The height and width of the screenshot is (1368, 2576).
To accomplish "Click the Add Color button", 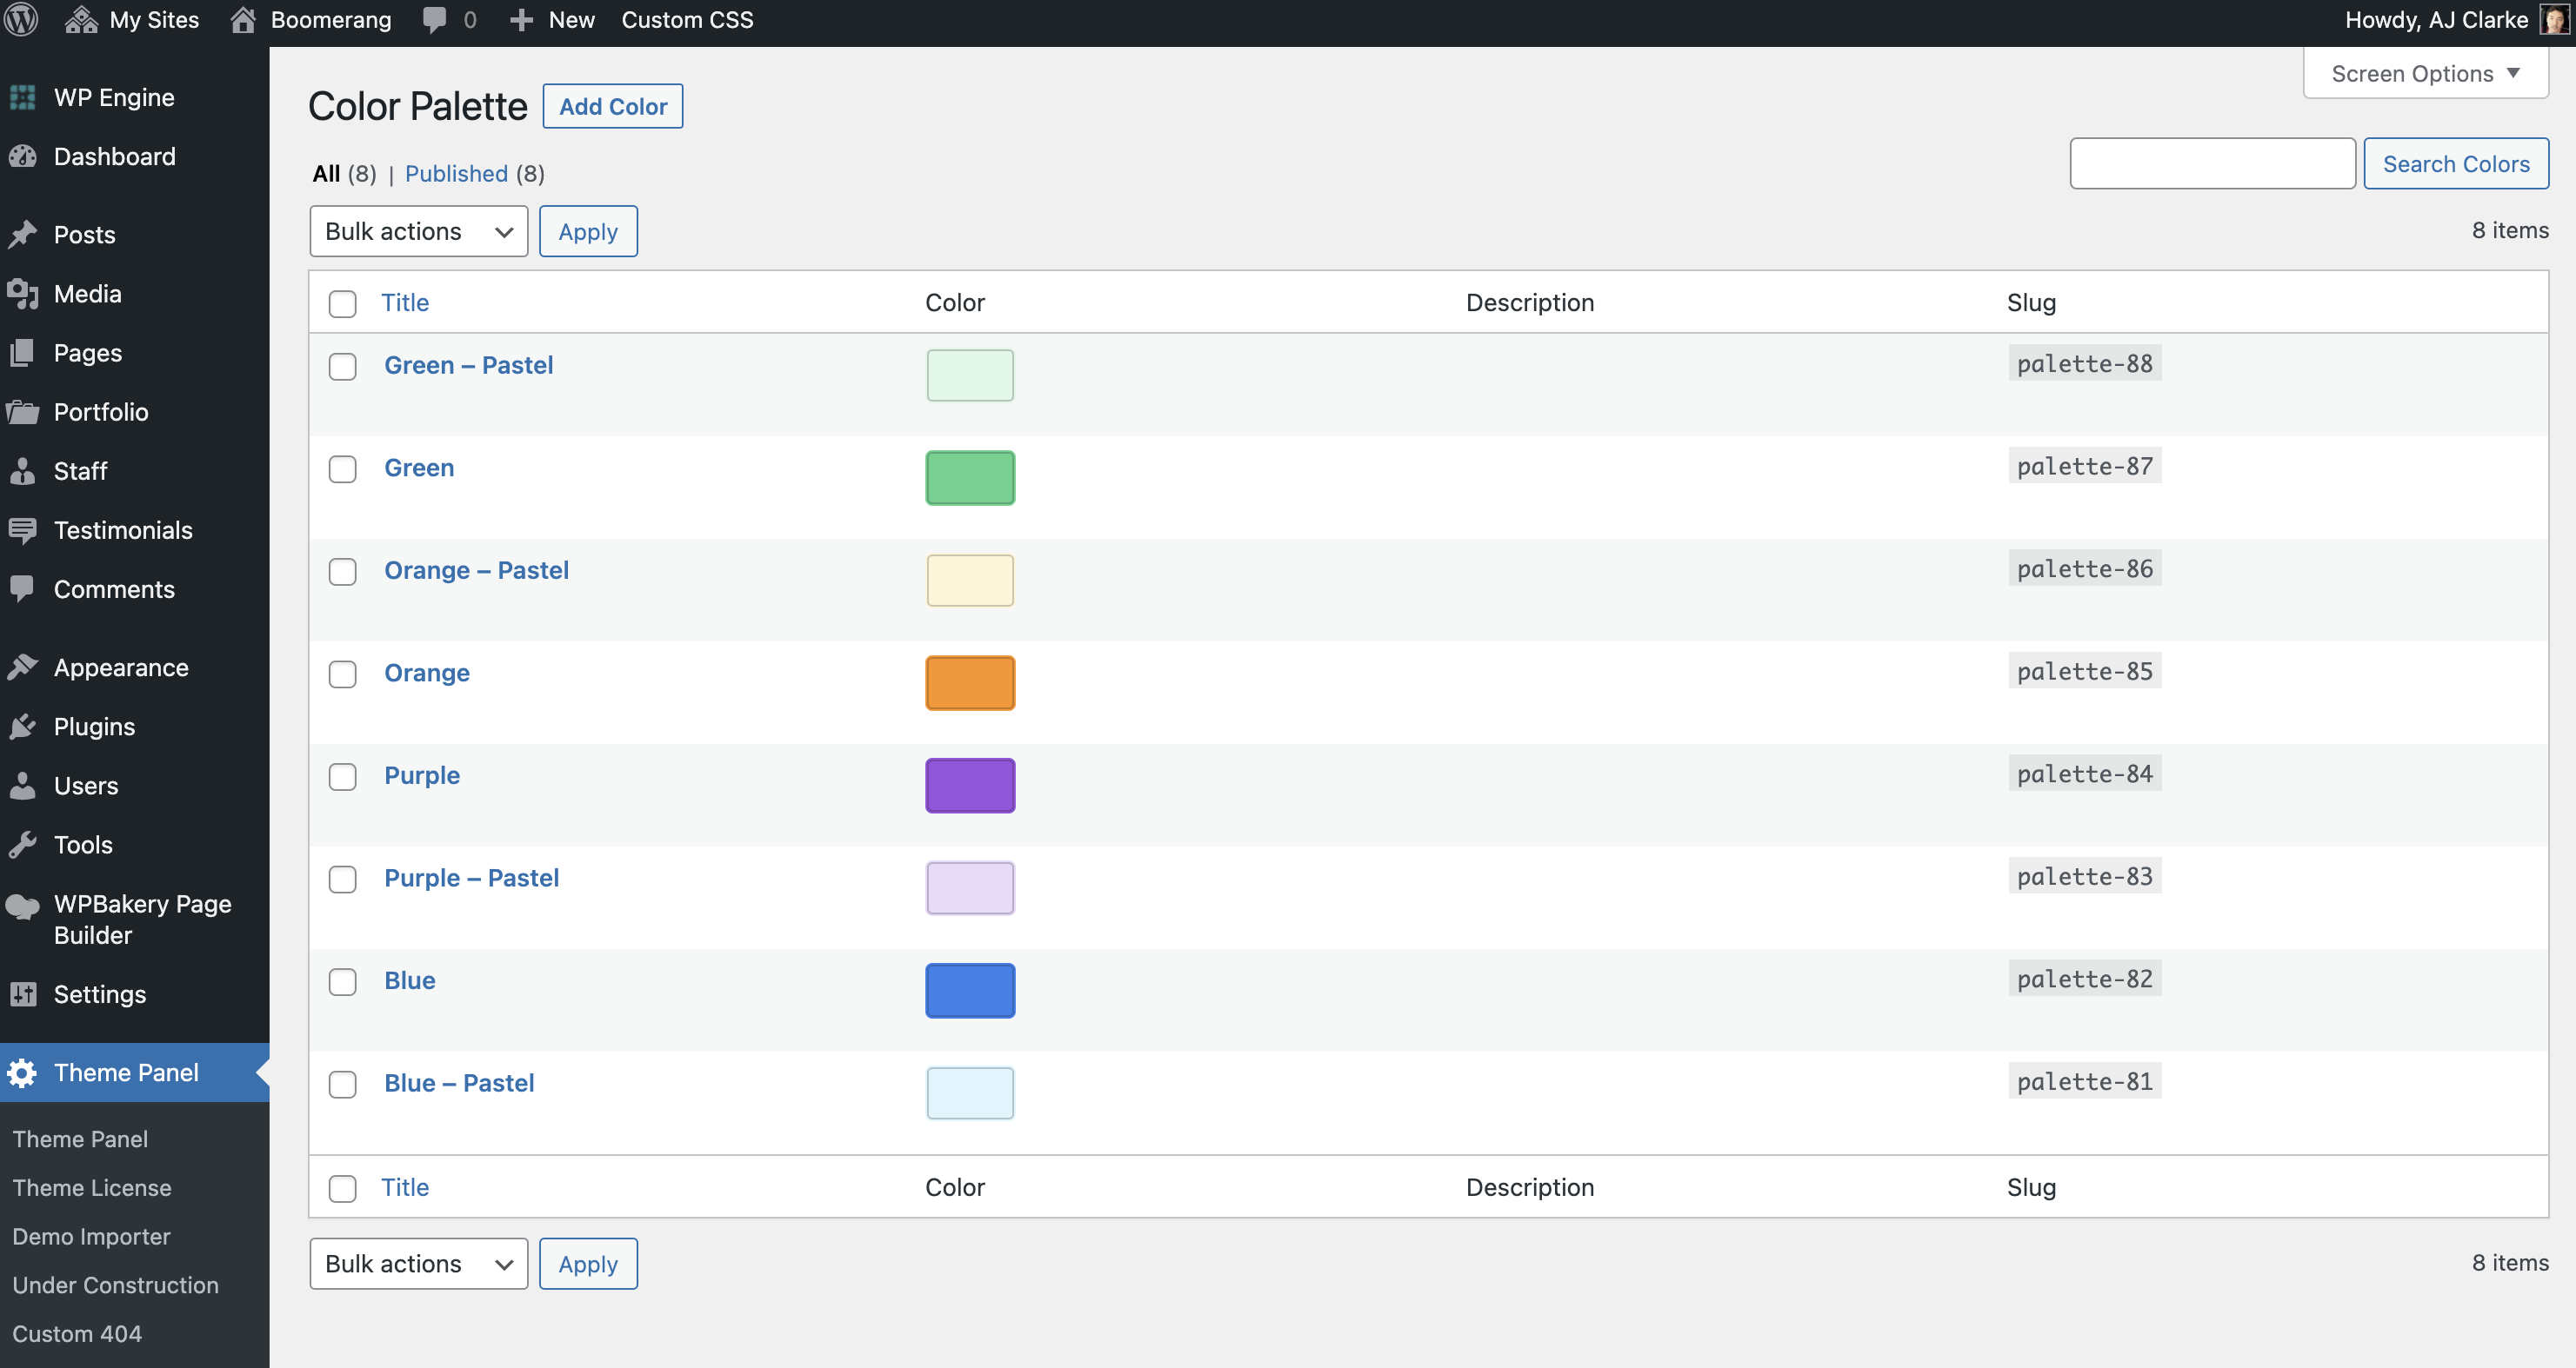I will pyautogui.click(x=611, y=106).
